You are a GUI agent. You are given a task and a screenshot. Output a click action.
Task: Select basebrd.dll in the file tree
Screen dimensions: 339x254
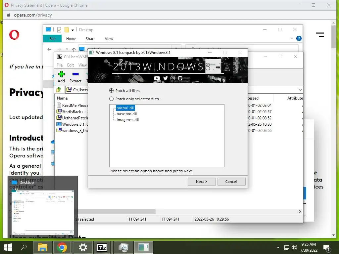click(127, 114)
